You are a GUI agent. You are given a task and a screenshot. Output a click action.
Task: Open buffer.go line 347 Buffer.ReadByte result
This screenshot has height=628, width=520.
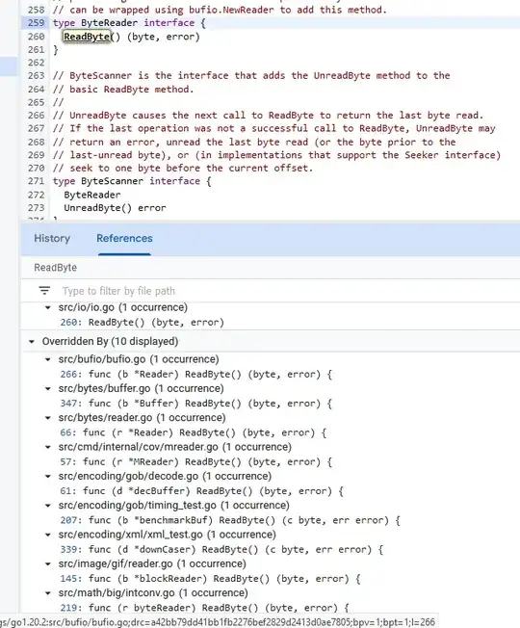[x=196, y=404]
